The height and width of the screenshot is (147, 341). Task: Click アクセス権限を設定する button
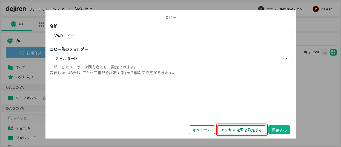pyautogui.click(x=242, y=130)
